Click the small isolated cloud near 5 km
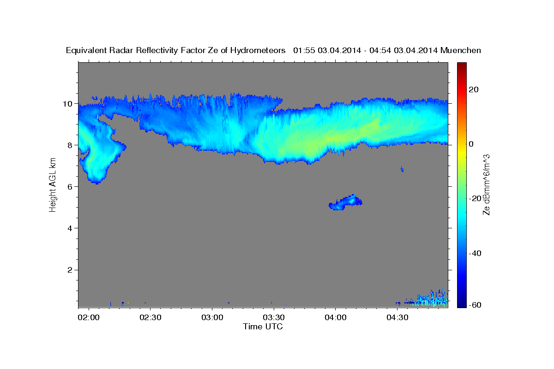 pyautogui.click(x=346, y=202)
